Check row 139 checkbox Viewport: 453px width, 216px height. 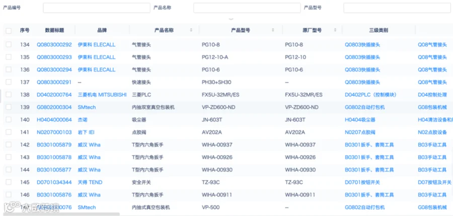(x=9, y=107)
